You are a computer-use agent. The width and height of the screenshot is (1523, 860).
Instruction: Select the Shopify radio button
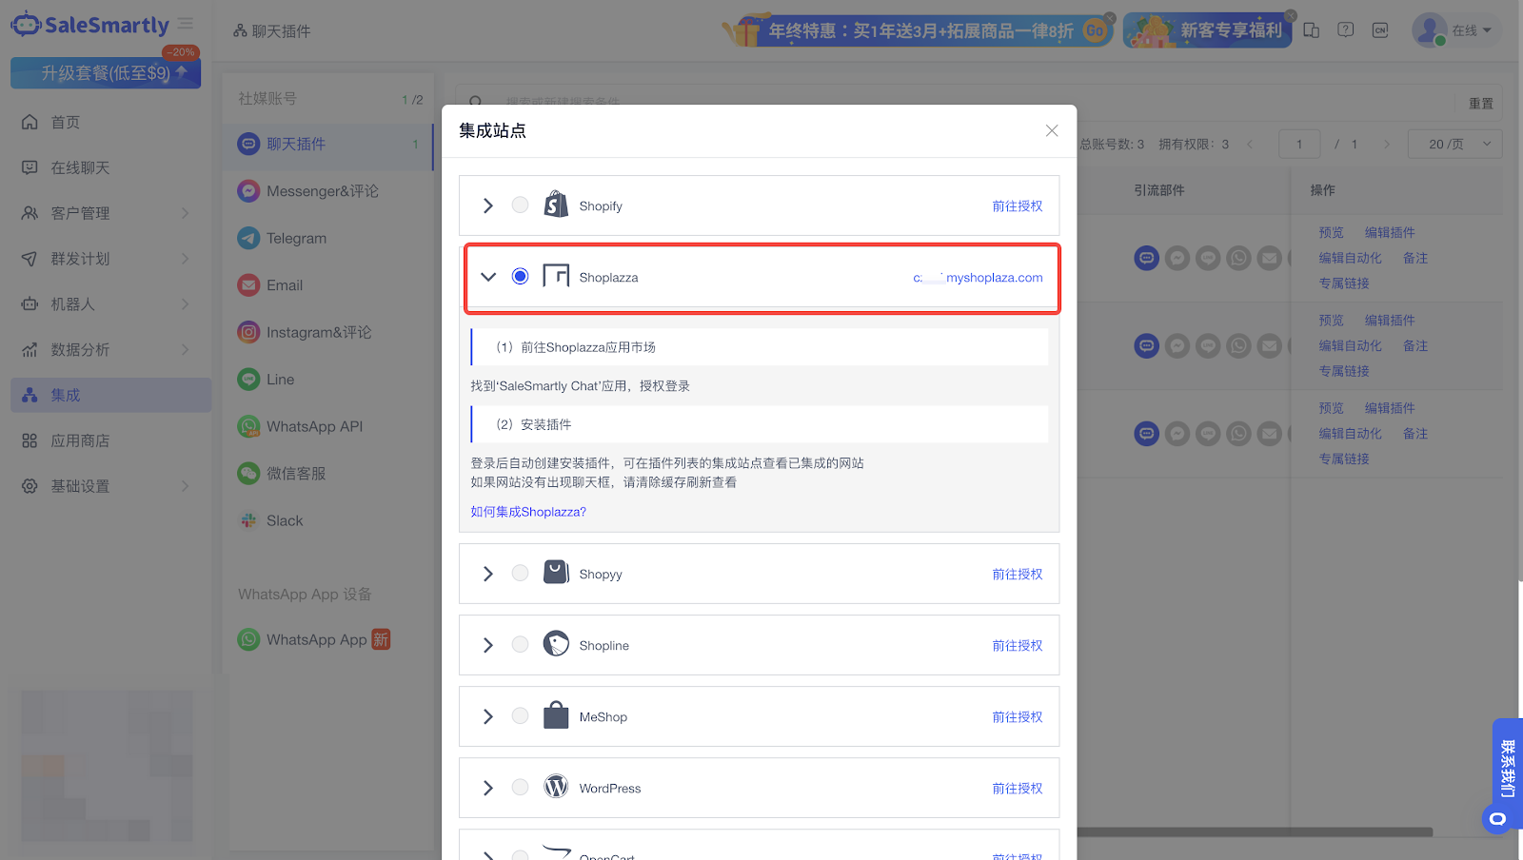point(520,205)
